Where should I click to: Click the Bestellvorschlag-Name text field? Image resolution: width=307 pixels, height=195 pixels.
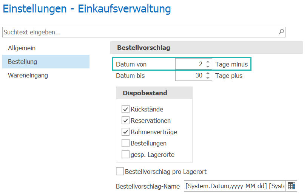coord(235,186)
